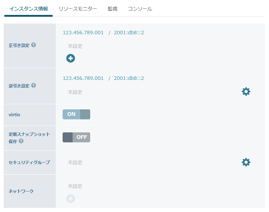269x212 pixels.
Task: Go to the コンソール tab
Action: 140,9
